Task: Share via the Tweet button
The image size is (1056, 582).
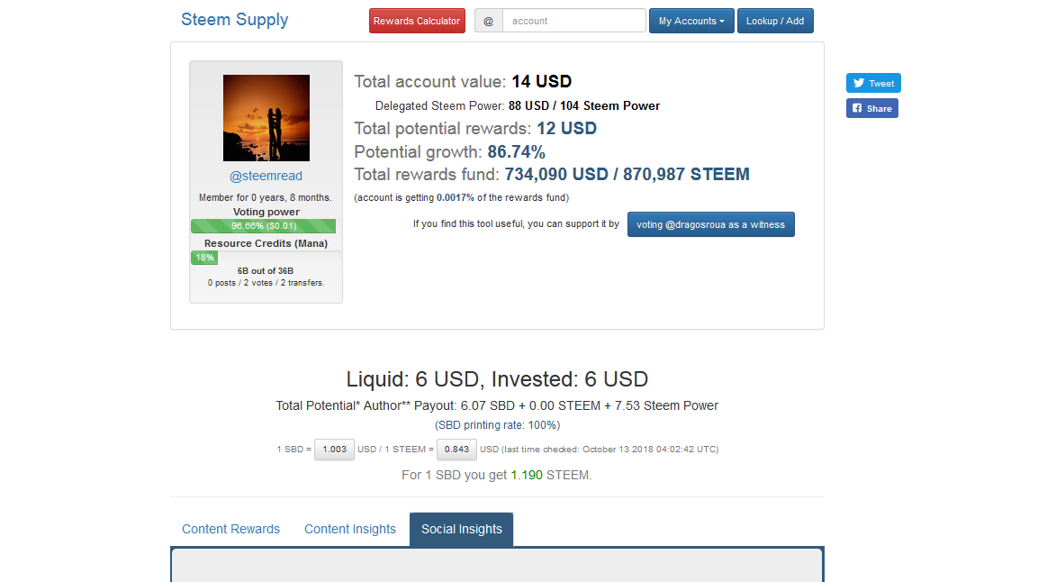Action: (873, 83)
